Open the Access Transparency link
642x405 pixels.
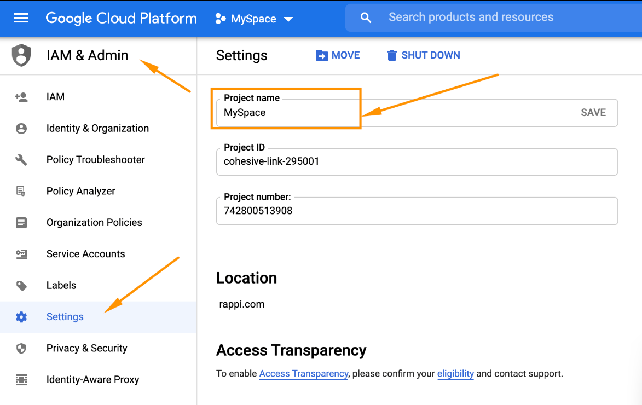point(304,374)
